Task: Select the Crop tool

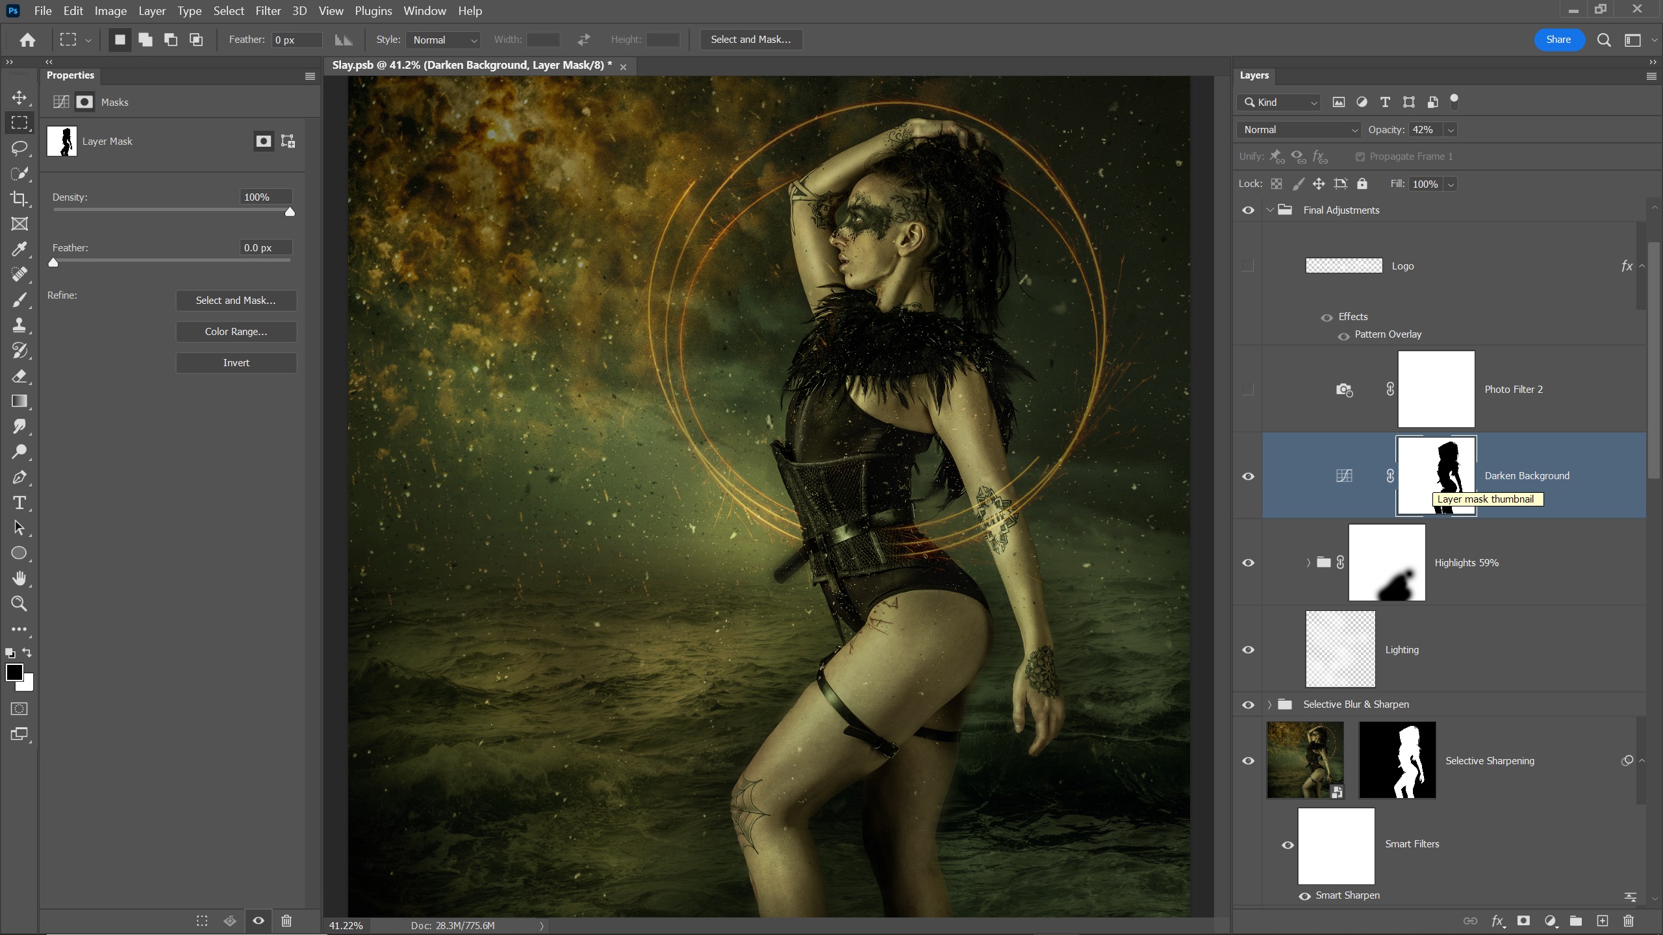Action: click(x=19, y=199)
